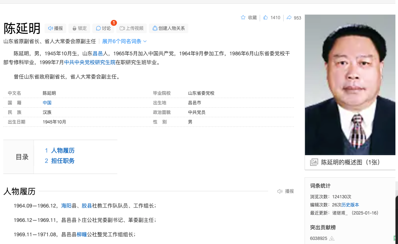Open the 历史版本 link
The height and width of the screenshot is (244, 398).
350,205
